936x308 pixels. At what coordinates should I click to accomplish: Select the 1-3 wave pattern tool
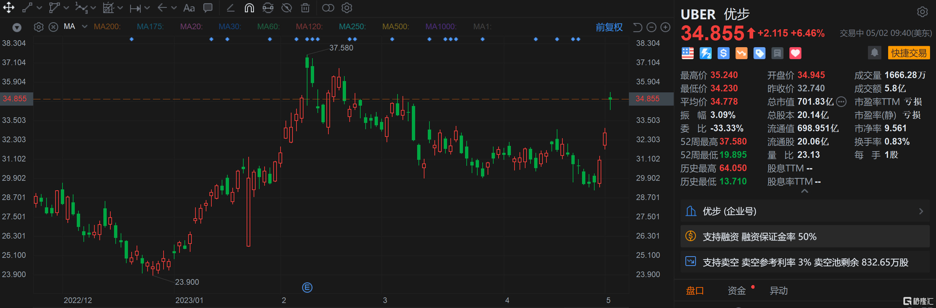pos(81,8)
